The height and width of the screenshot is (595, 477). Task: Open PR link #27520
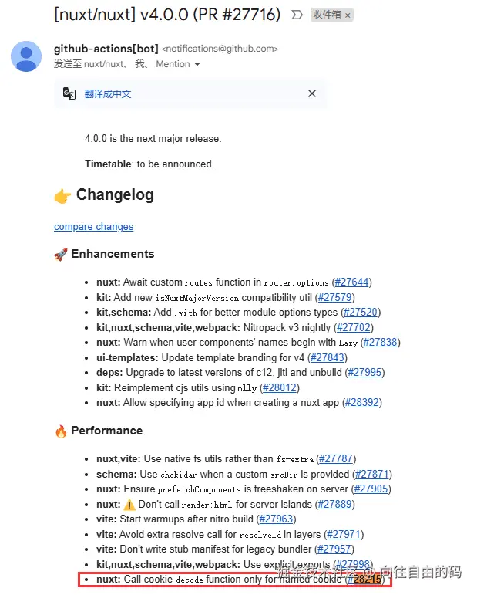pyautogui.click(x=361, y=313)
